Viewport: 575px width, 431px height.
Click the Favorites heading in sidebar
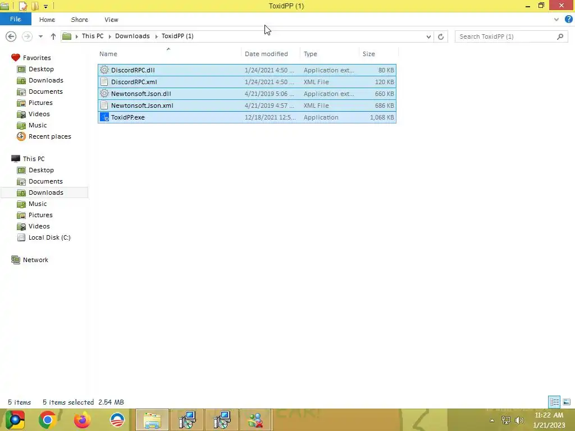(x=36, y=58)
